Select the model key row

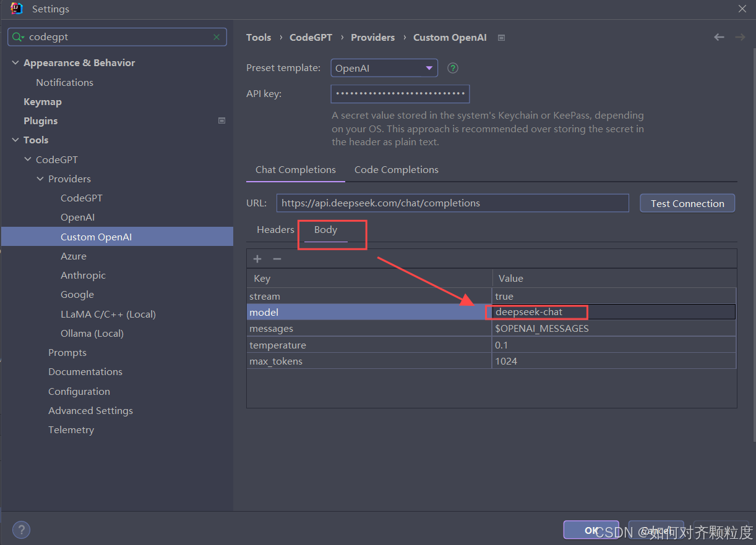369,312
